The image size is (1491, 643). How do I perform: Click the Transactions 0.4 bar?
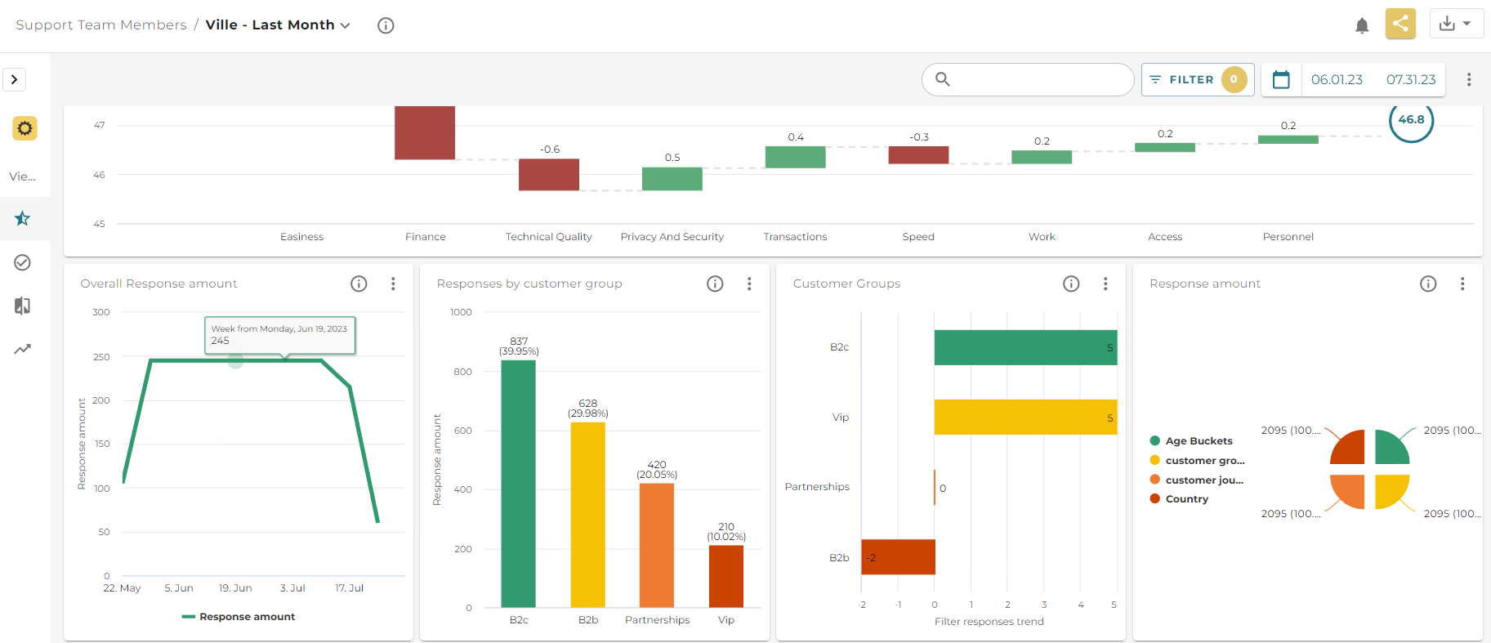pyautogui.click(x=796, y=157)
